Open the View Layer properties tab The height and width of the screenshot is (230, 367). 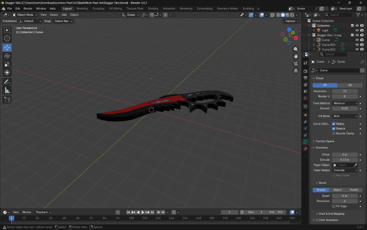tap(306, 85)
